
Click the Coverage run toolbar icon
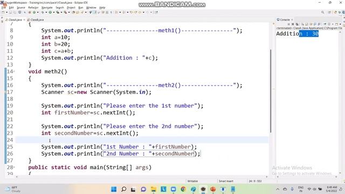click(x=58, y=12)
